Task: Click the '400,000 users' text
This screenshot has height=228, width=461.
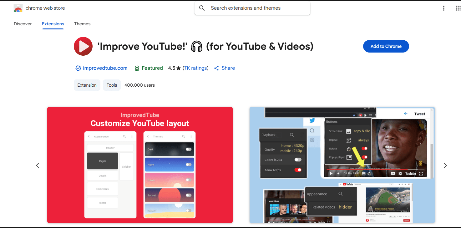Action: [x=139, y=85]
